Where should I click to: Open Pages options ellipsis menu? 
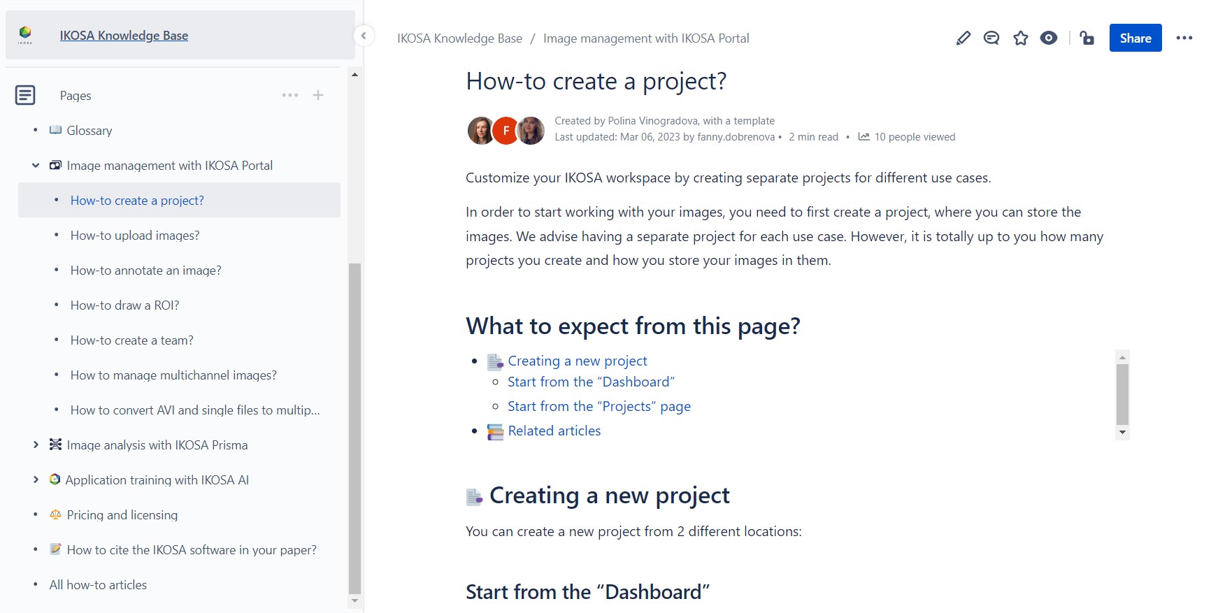(289, 95)
